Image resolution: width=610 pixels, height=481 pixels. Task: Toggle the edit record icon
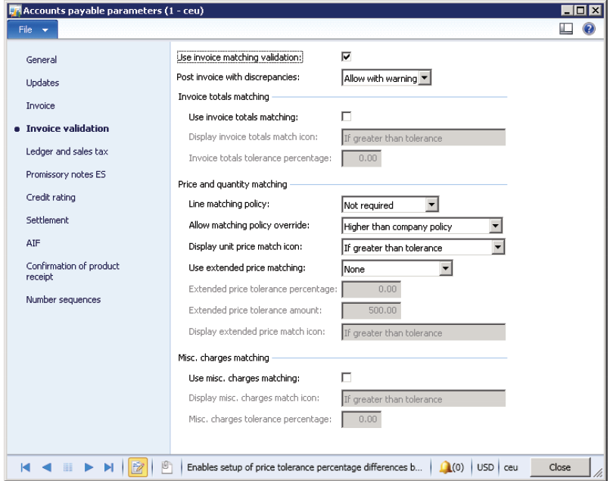pos(138,467)
